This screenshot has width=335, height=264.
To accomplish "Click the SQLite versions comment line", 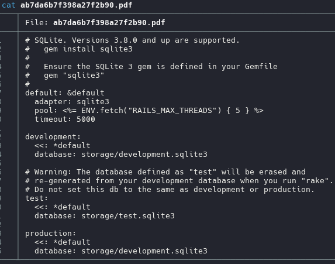I will pyautogui.click(x=132, y=40).
